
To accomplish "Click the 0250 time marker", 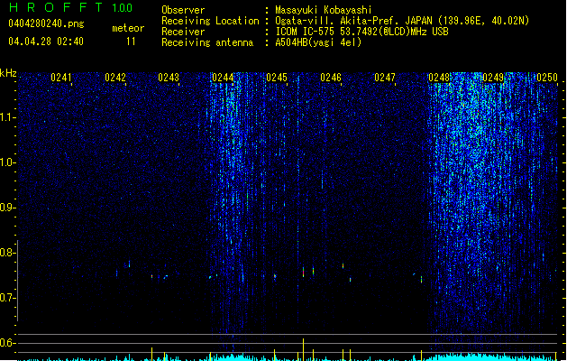I will click(x=547, y=78).
